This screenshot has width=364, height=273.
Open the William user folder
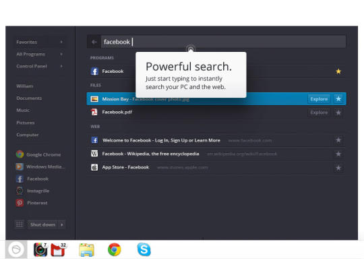(x=25, y=86)
